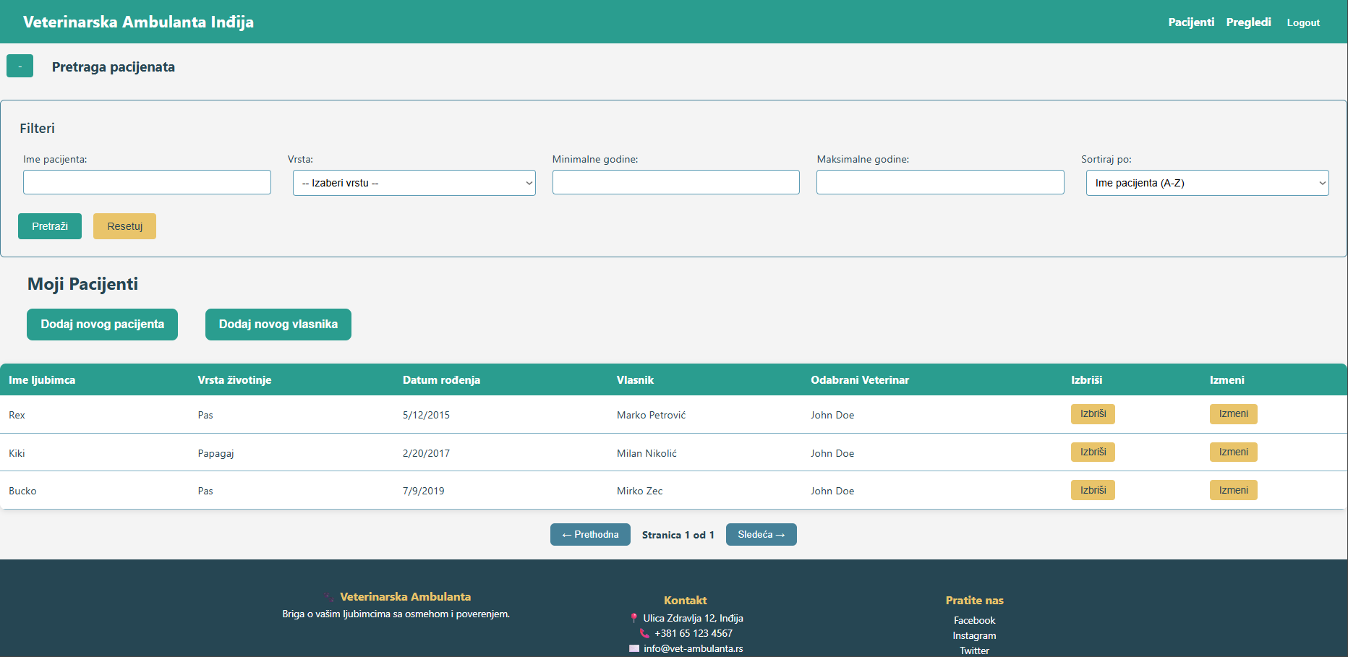The image size is (1348, 657).
Task: Open the Twitter footer link
Action: point(974,651)
